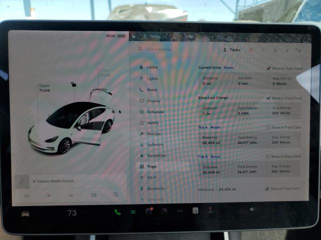Tap the music note album art tile
The width and height of the screenshot is (321, 240).
point(22,181)
